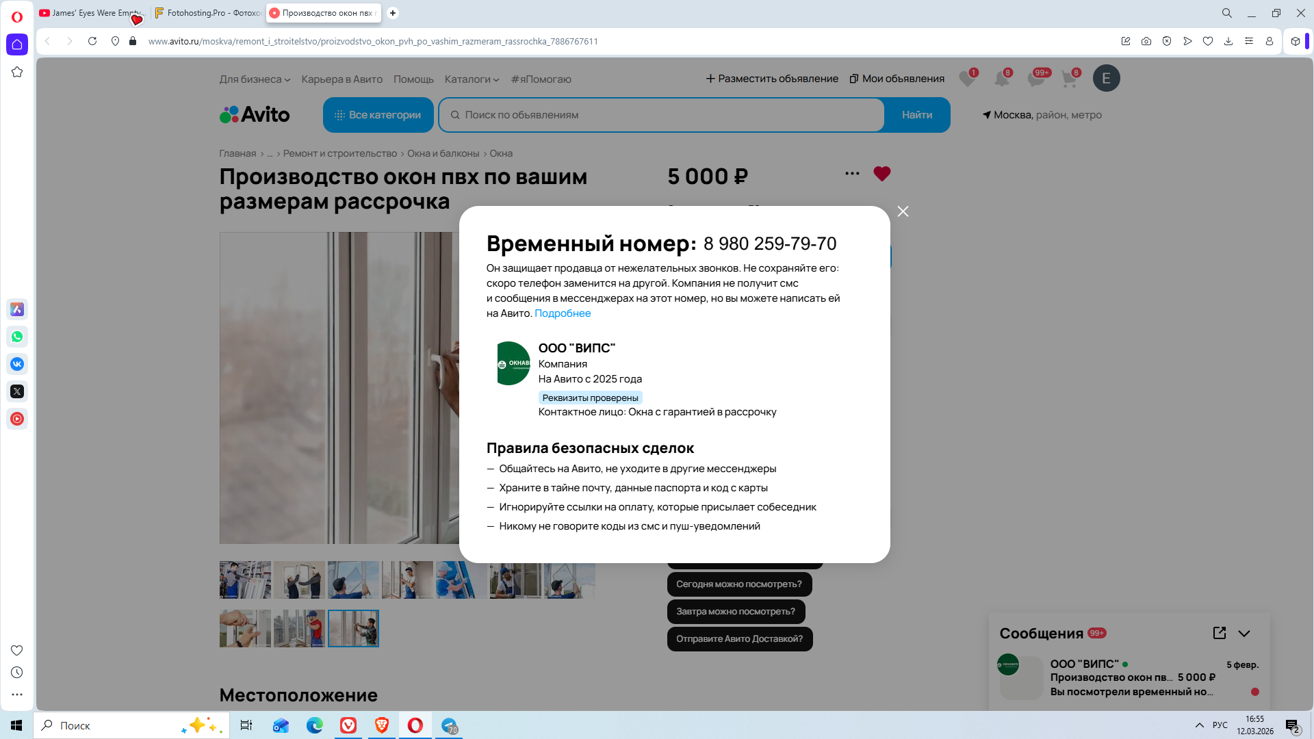
Task: Expand the Каталоги dropdown menu
Action: pyautogui.click(x=472, y=79)
